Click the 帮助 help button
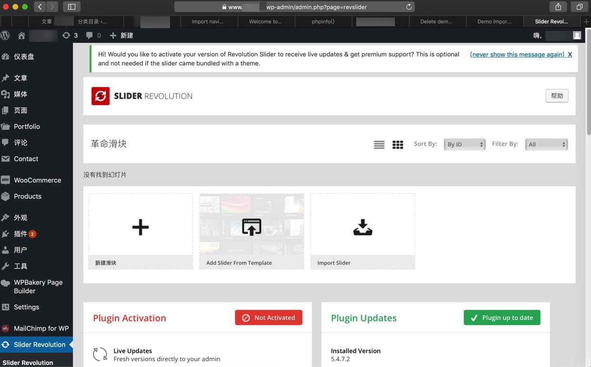 557,96
